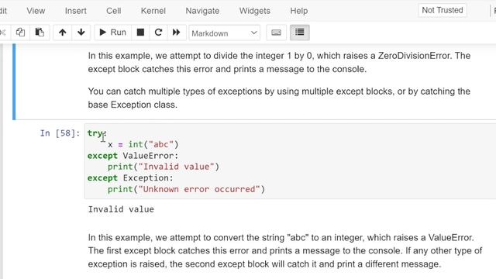Restart the kernel with the circular arrow icon
This screenshot has width=496, height=279.
tap(158, 33)
